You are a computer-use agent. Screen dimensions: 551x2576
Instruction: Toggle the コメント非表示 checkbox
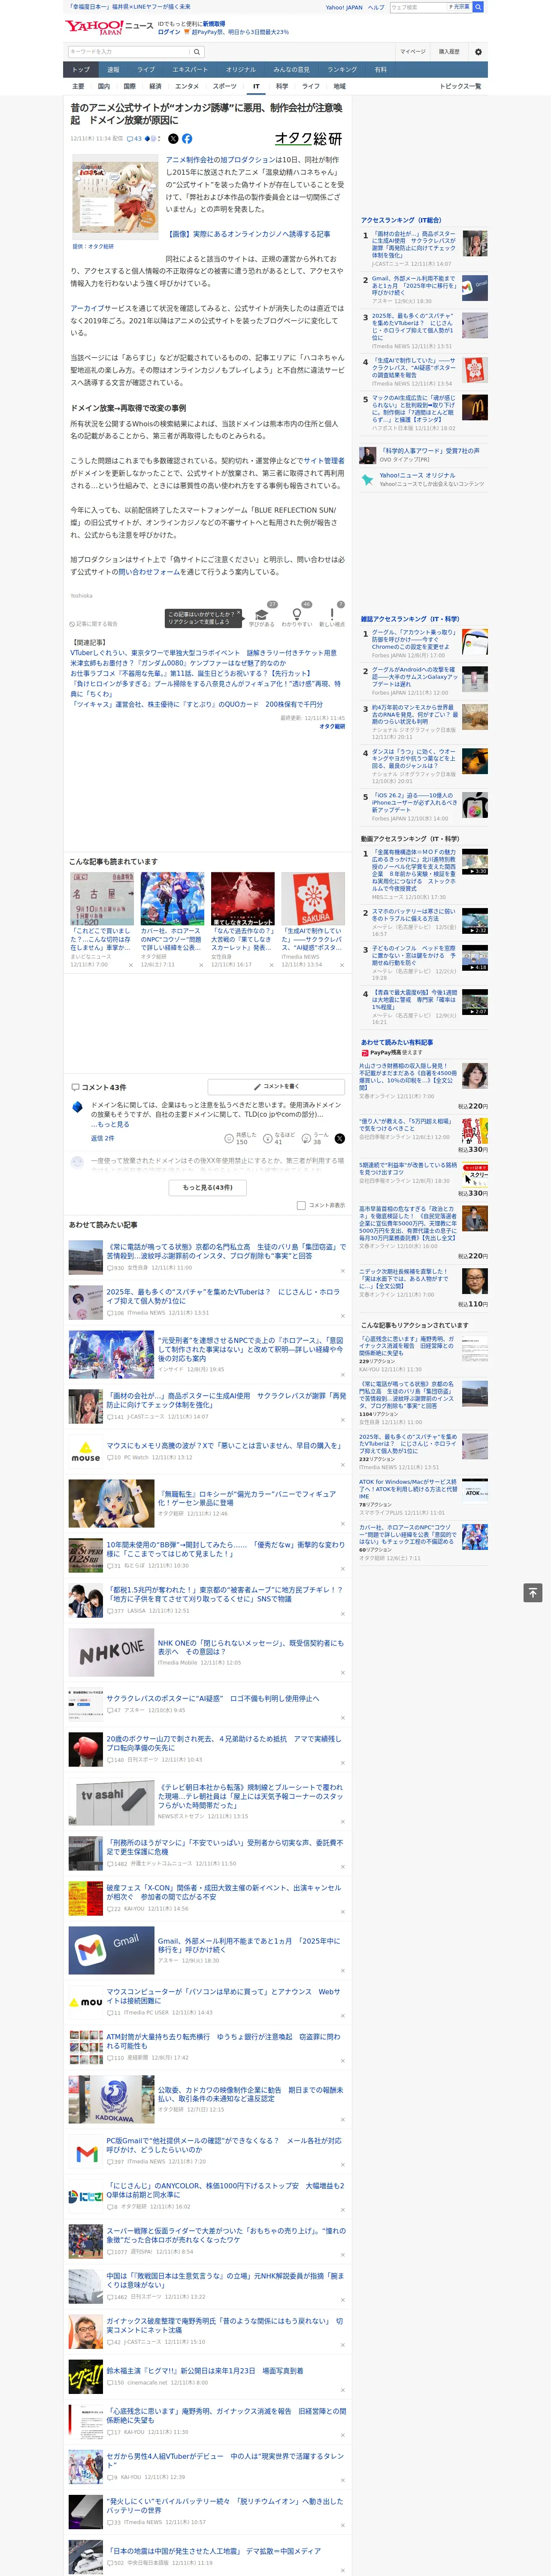tap(301, 1205)
